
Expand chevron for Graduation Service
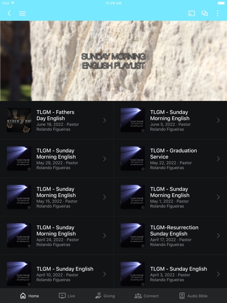[x=218, y=159]
